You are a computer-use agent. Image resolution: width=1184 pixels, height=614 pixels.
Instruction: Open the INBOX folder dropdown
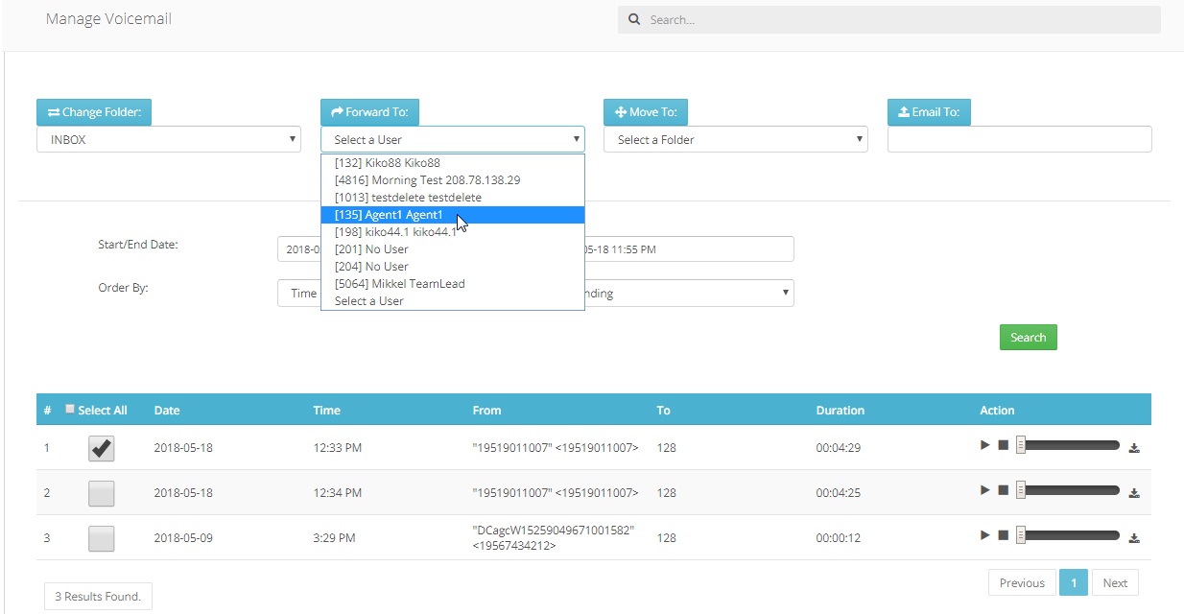click(x=169, y=139)
